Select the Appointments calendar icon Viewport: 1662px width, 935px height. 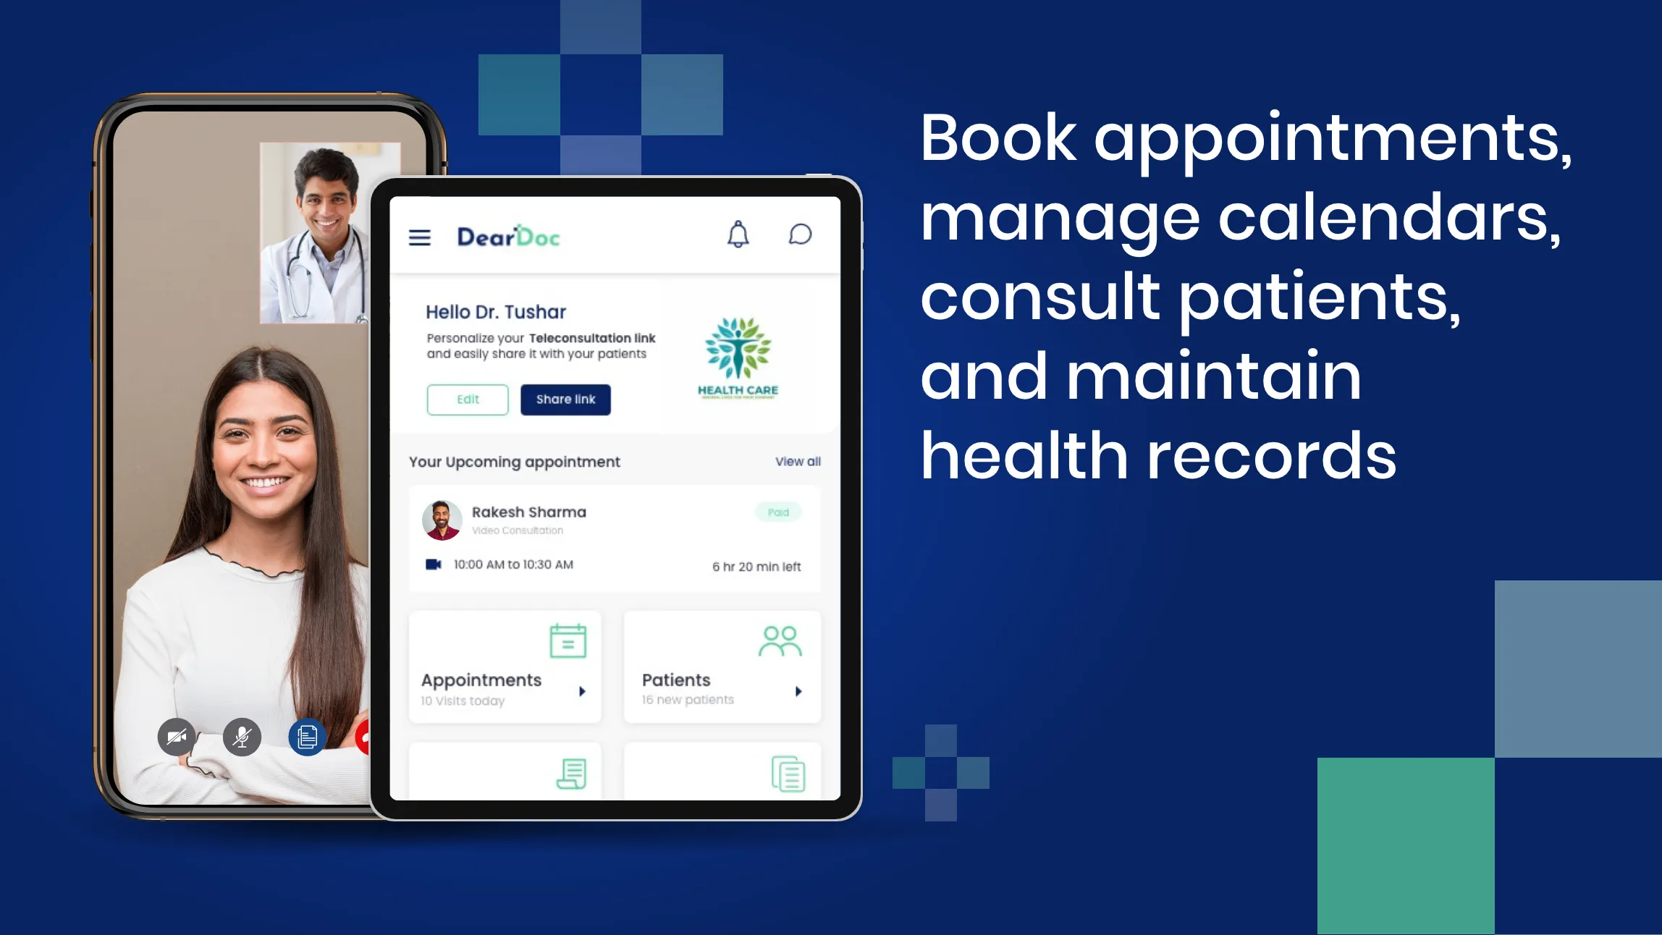[568, 642]
